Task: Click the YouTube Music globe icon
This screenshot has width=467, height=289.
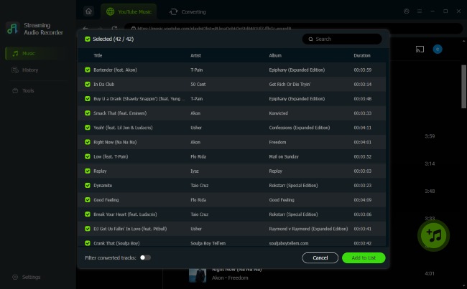Action: pos(110,11)
